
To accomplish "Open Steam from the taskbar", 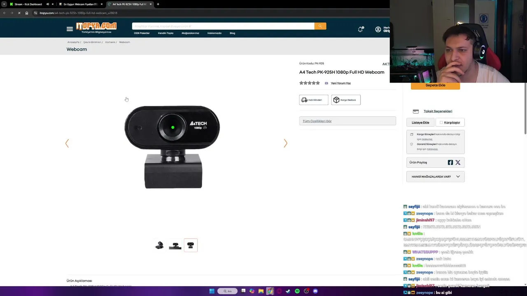I will point(288,291).
